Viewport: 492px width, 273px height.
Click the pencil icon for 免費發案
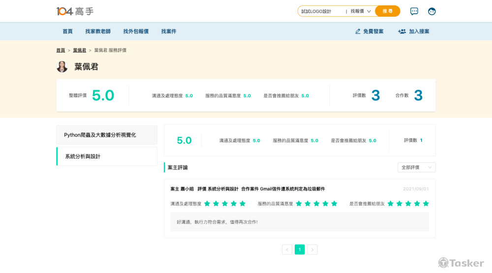[x=358, y=31]
